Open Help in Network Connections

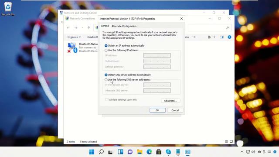click(230, 37)
